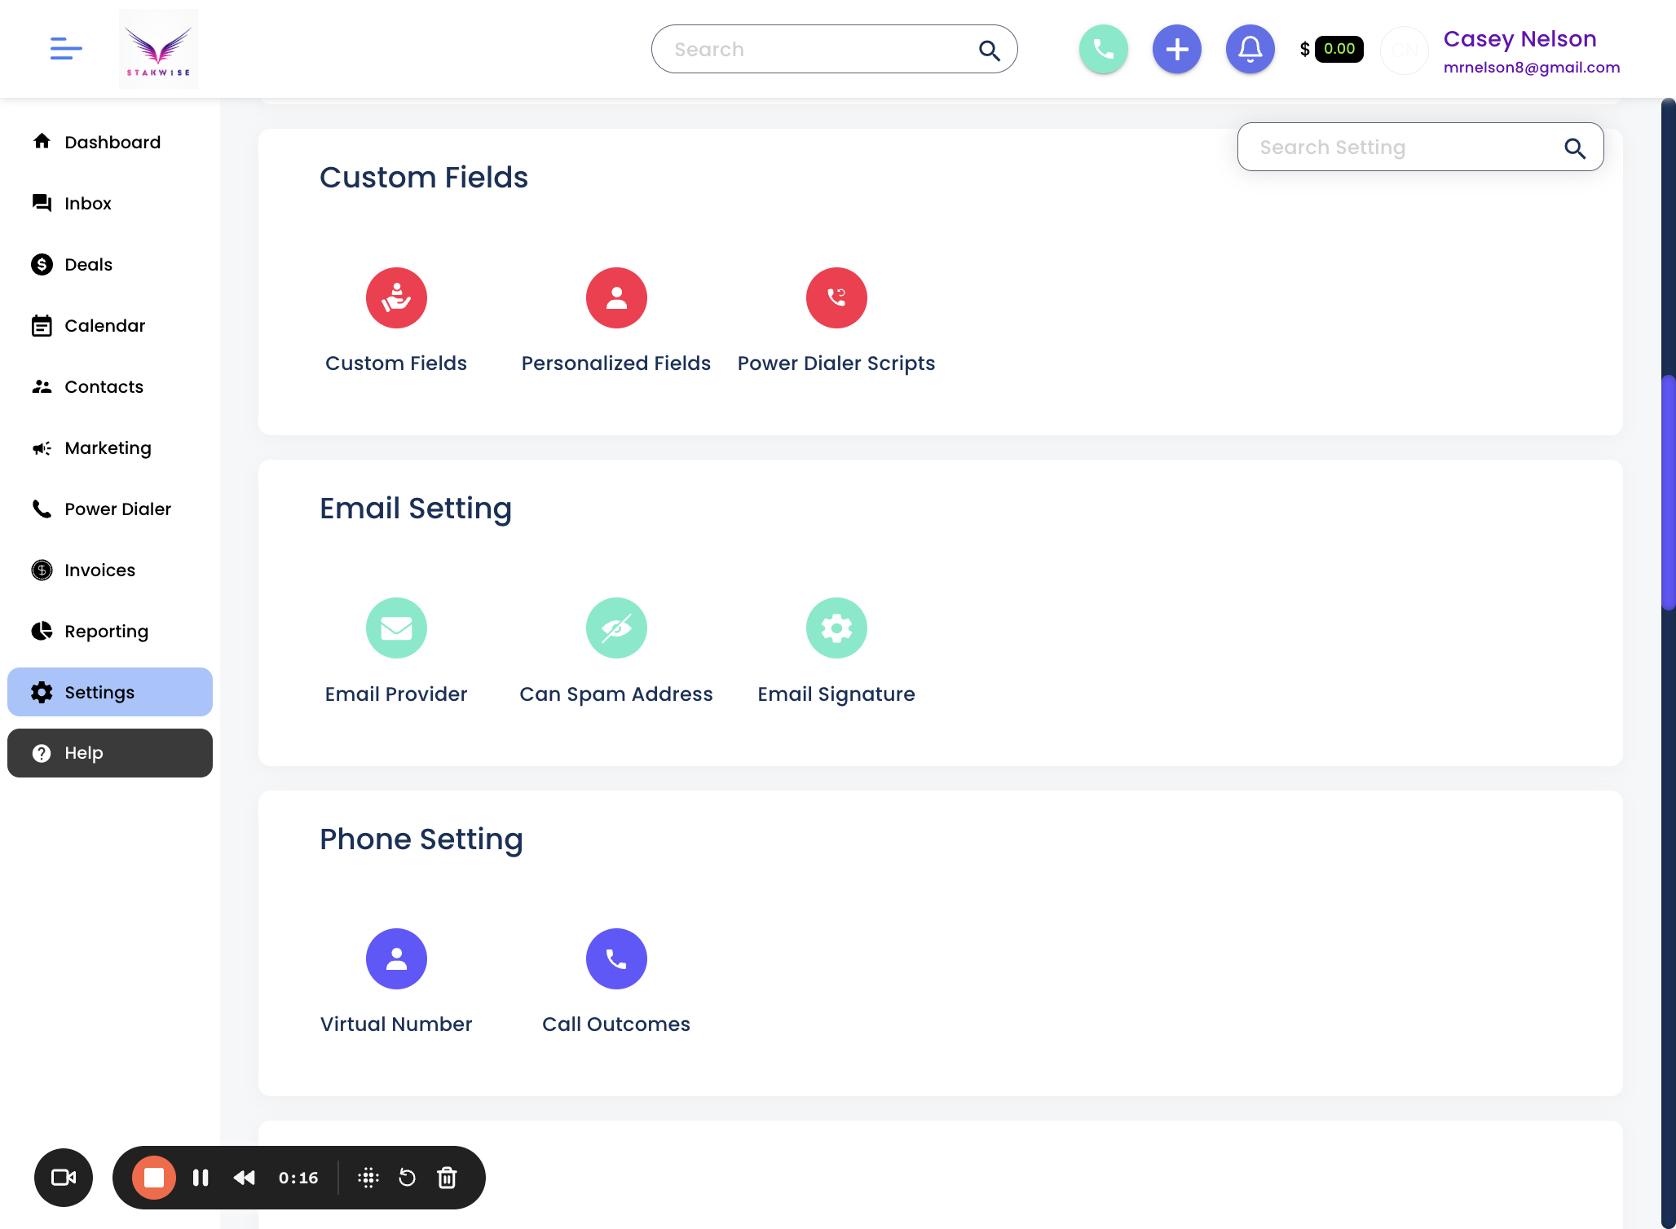The width and height of the screenshot is (1676, 1229).
Task: Click the top search magnifier icon
Action: pyautogui.click(x=989, y=51)
